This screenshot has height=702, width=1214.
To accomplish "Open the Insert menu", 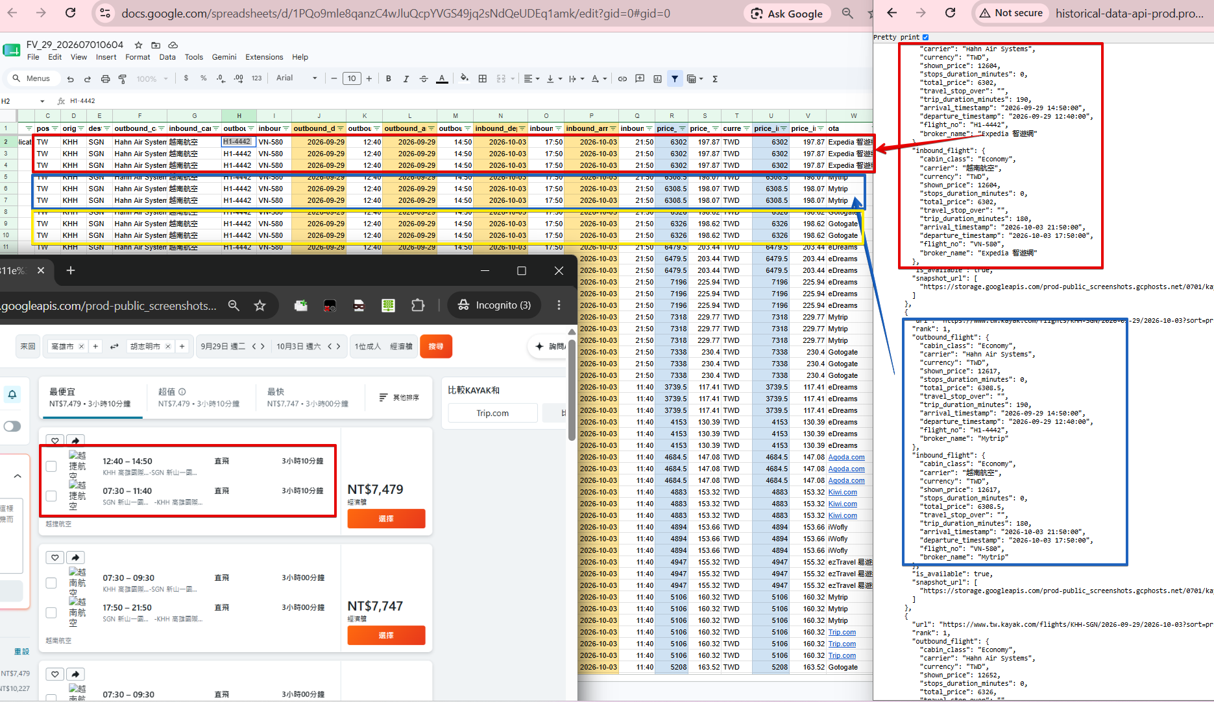I will 106,57.
